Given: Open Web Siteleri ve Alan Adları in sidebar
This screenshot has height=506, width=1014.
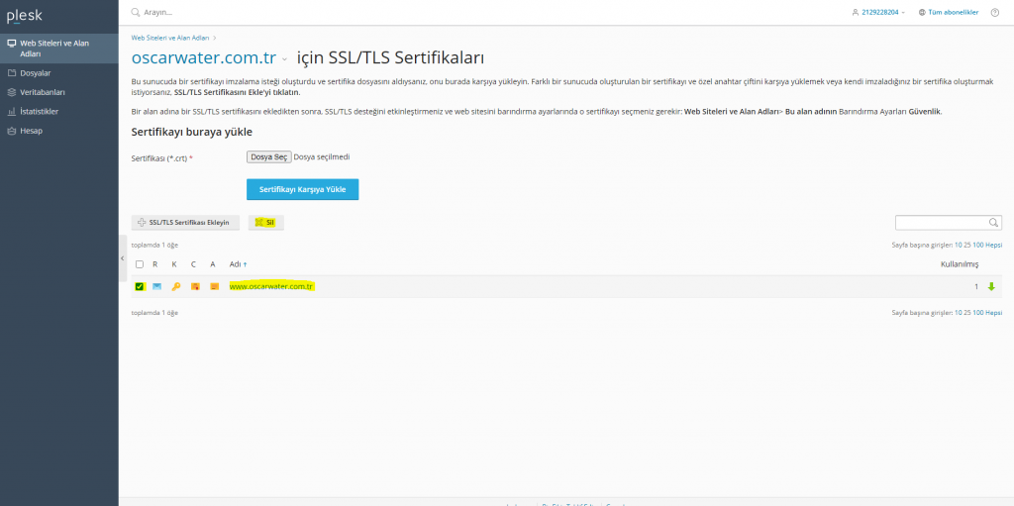Looking at the screenshot, I should tap(58, 48).
